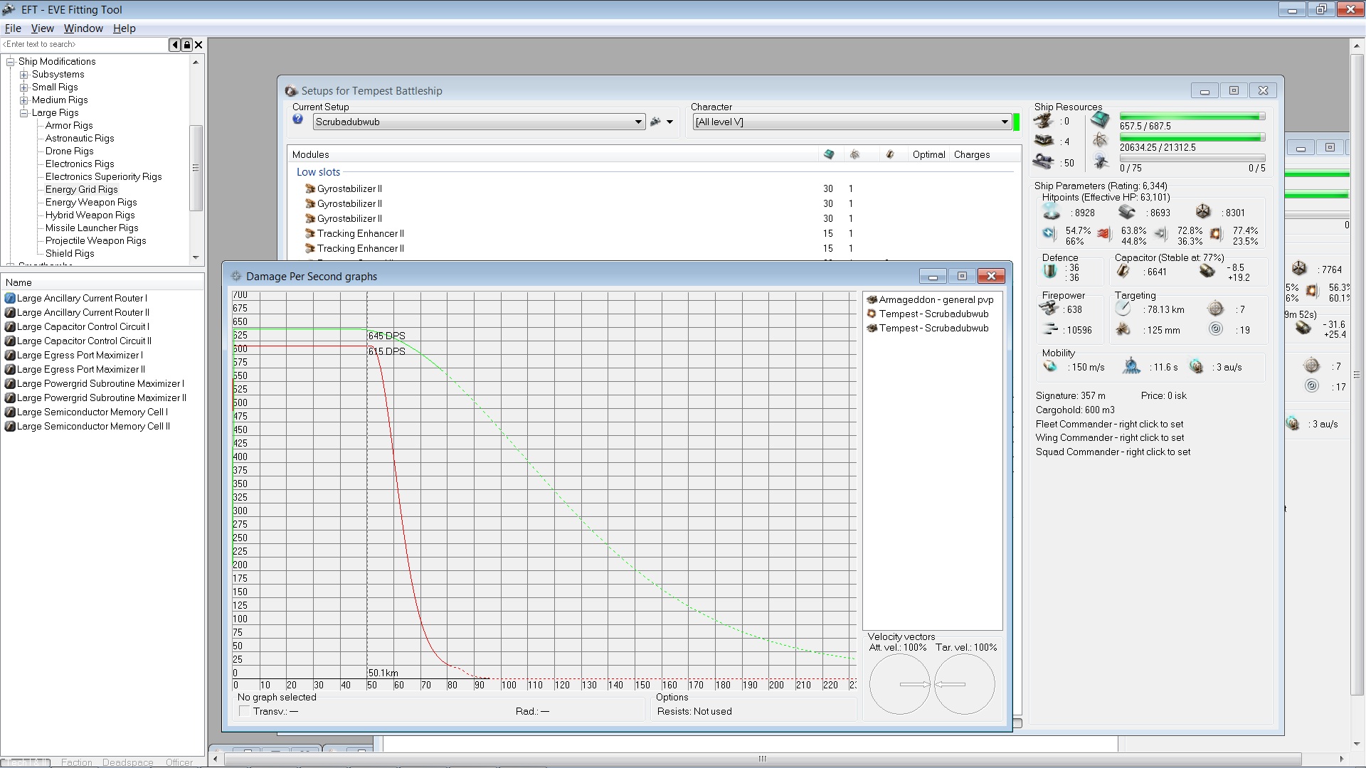Image resolution: width=1366 pixels, height=768 pixels.
Task: Click the Firepower turret DPS icon
Action: point(1049,309)
